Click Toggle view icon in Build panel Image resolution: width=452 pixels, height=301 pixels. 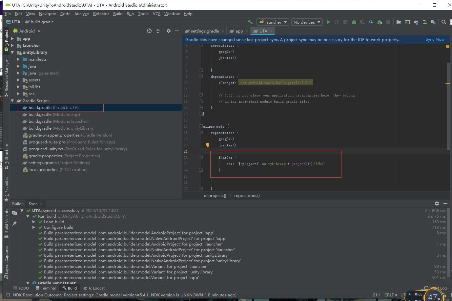point(14,213)
